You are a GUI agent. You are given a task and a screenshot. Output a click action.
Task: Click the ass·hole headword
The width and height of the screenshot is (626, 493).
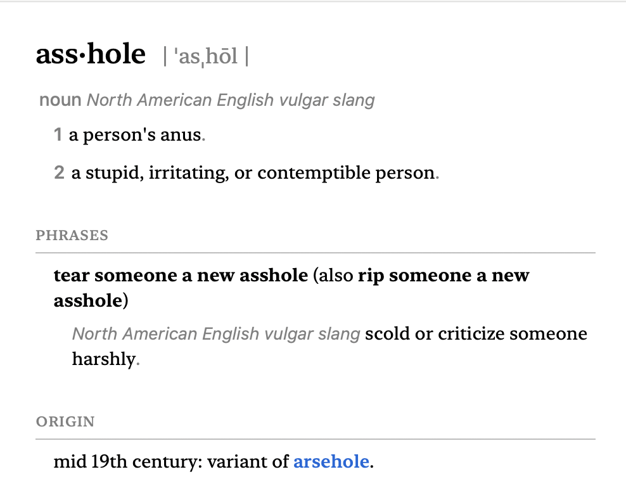point(91,54)
